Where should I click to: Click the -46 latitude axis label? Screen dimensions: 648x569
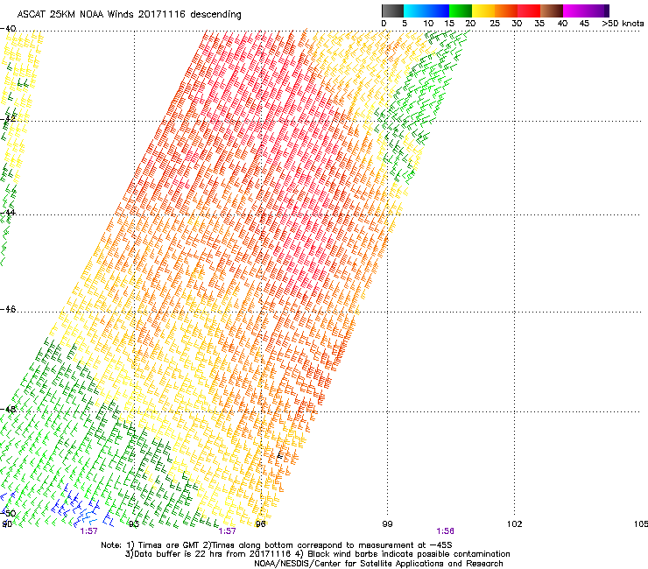[x=8, y=309]
